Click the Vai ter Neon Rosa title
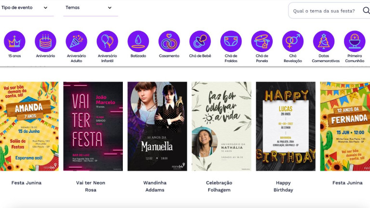Image resolution: width=370 pixels, height=208 pixels. (91, 186)
